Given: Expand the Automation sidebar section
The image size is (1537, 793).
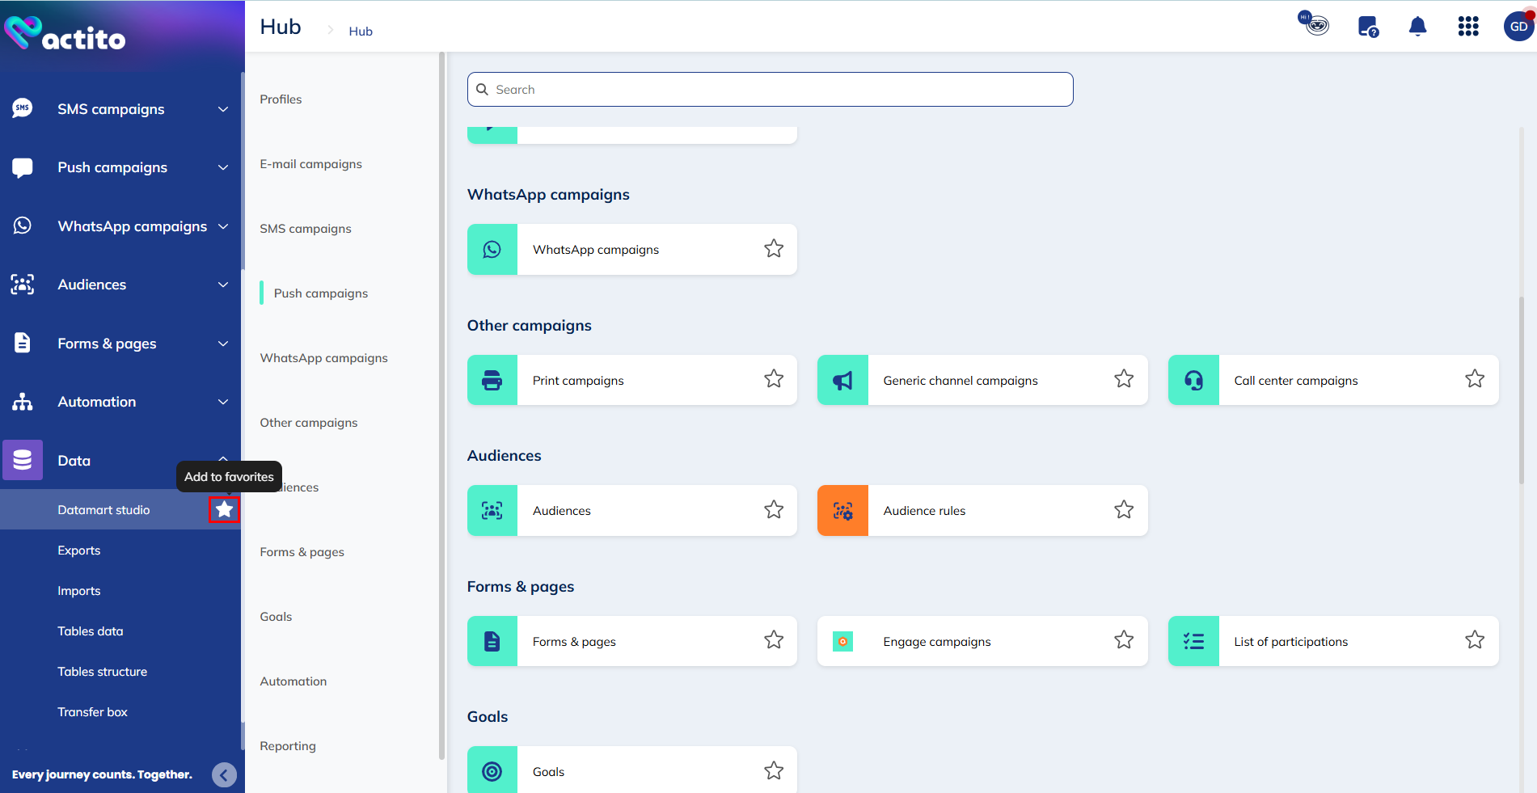Looking at the screenshot, I should click(223, 402).
